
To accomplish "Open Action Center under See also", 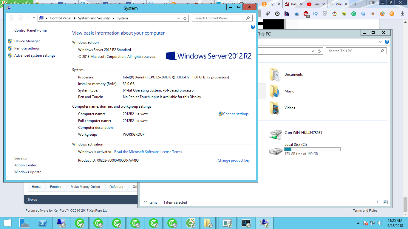I will (x=25, y=165).
